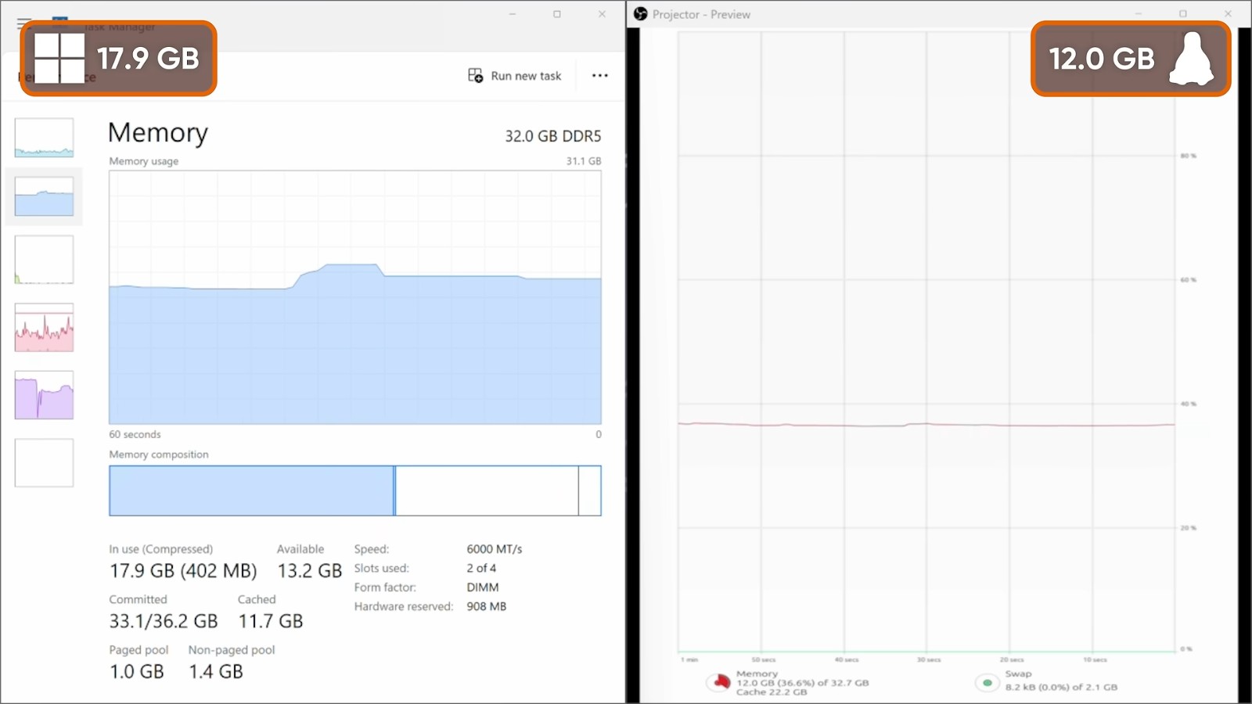Click the blue In use segment of Memory composition
The image size is (1252, 704).
252,490
